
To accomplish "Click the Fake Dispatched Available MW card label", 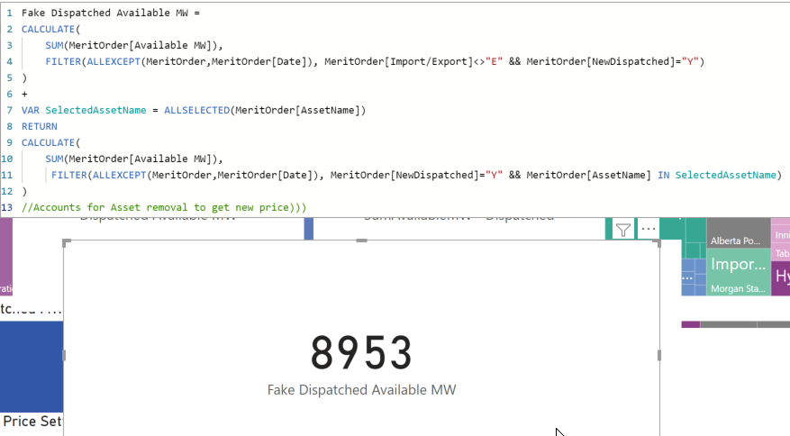I will point(361,390).
